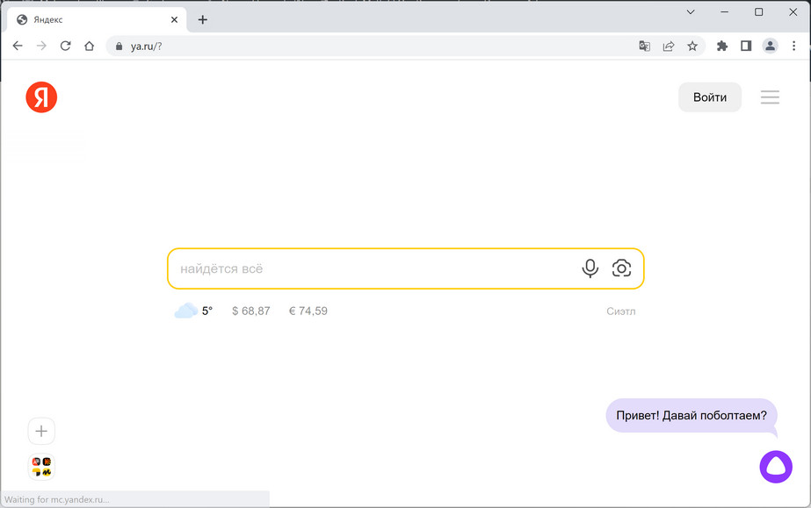Open the Сиэтл city link
The height and width of the screenshot is (508, 811).
[x=623, y=310]
